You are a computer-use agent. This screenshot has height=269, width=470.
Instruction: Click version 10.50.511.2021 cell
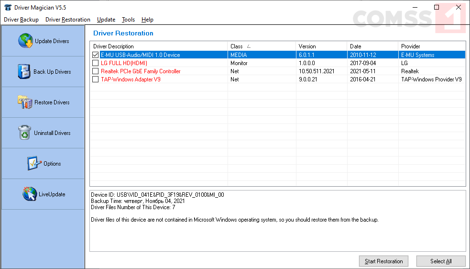pos(317,71)
